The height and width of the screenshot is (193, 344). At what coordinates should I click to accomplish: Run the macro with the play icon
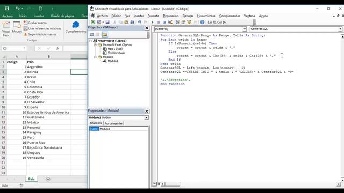(x=153, y=22)
